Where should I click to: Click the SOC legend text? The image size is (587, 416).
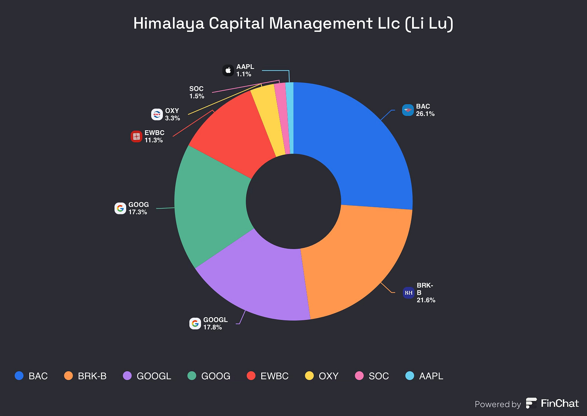tap(379, 376)
